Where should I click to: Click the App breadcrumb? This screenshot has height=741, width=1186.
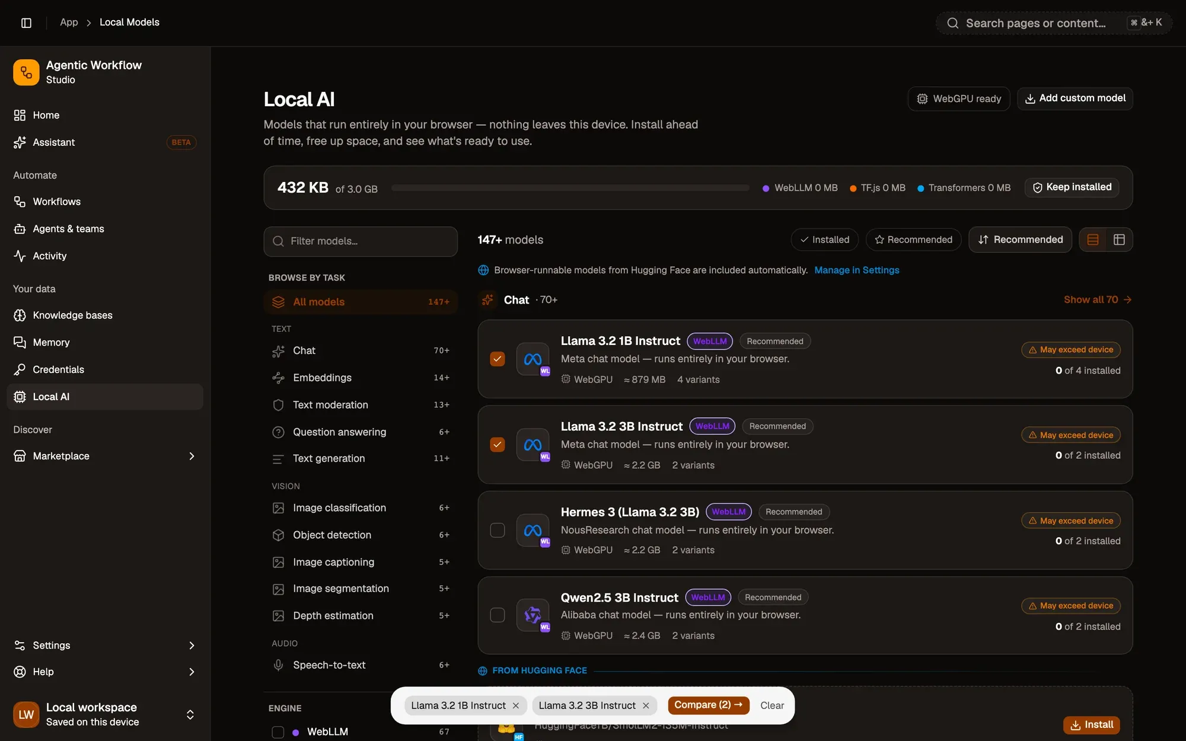[69, 23]
